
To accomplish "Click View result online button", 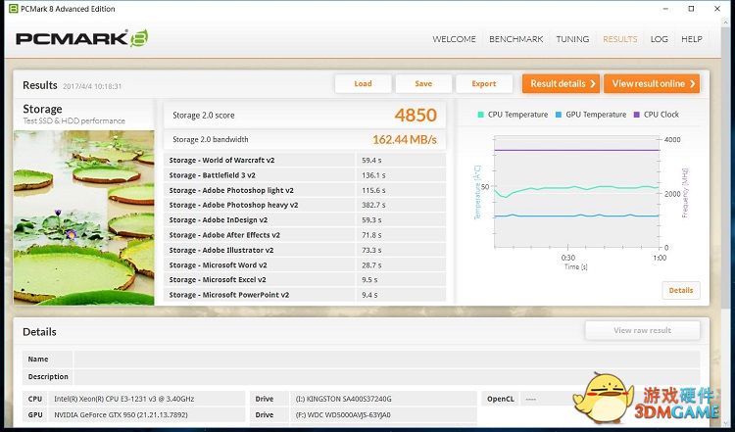I will [652, 84].
